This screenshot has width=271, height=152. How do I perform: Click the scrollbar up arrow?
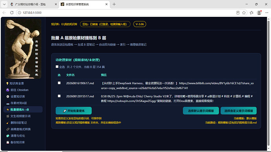point(269,18)
